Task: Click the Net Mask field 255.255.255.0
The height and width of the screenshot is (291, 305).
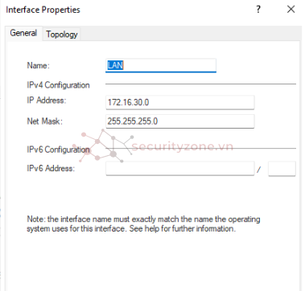Action: 179,121
